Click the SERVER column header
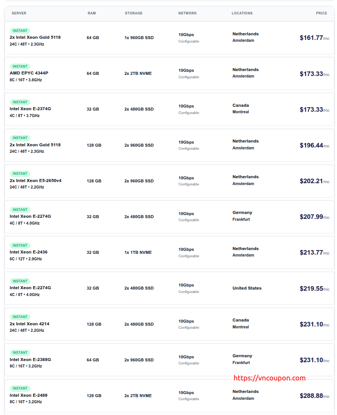The image size is (337, 415). pyautogui.click(x=19, y=13)
